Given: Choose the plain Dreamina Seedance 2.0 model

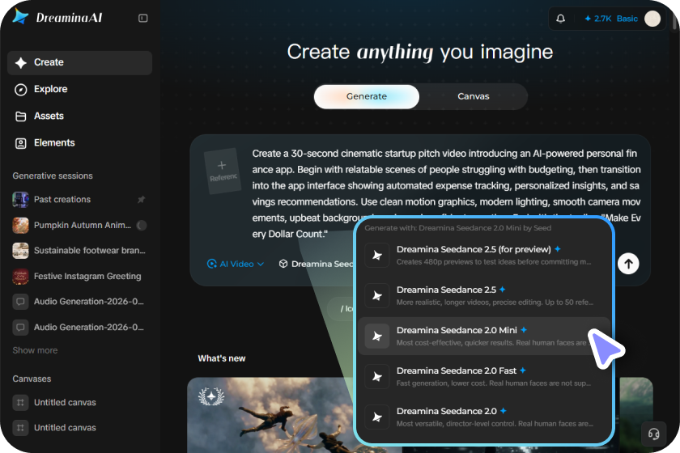Looking at the screenshot, I should coord(484,417).
